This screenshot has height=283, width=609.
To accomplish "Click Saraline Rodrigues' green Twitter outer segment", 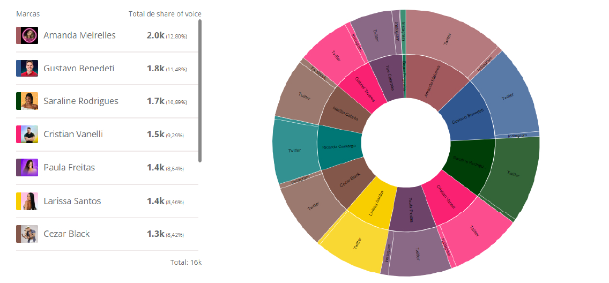I will 511,177.
